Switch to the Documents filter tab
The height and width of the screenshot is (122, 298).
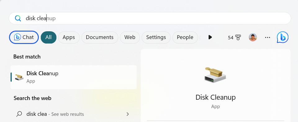(100, 37)
